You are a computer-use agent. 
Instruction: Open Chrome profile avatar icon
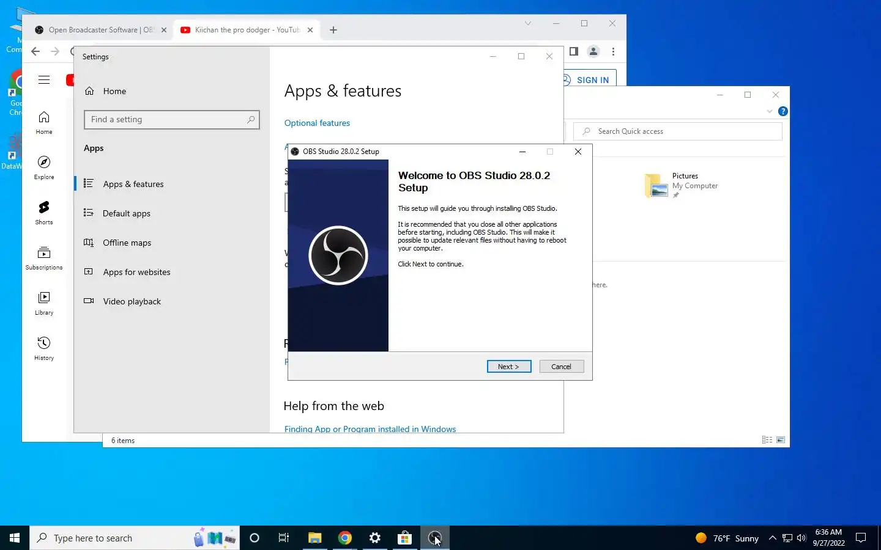pyautogui.click(x=593, y=51)
